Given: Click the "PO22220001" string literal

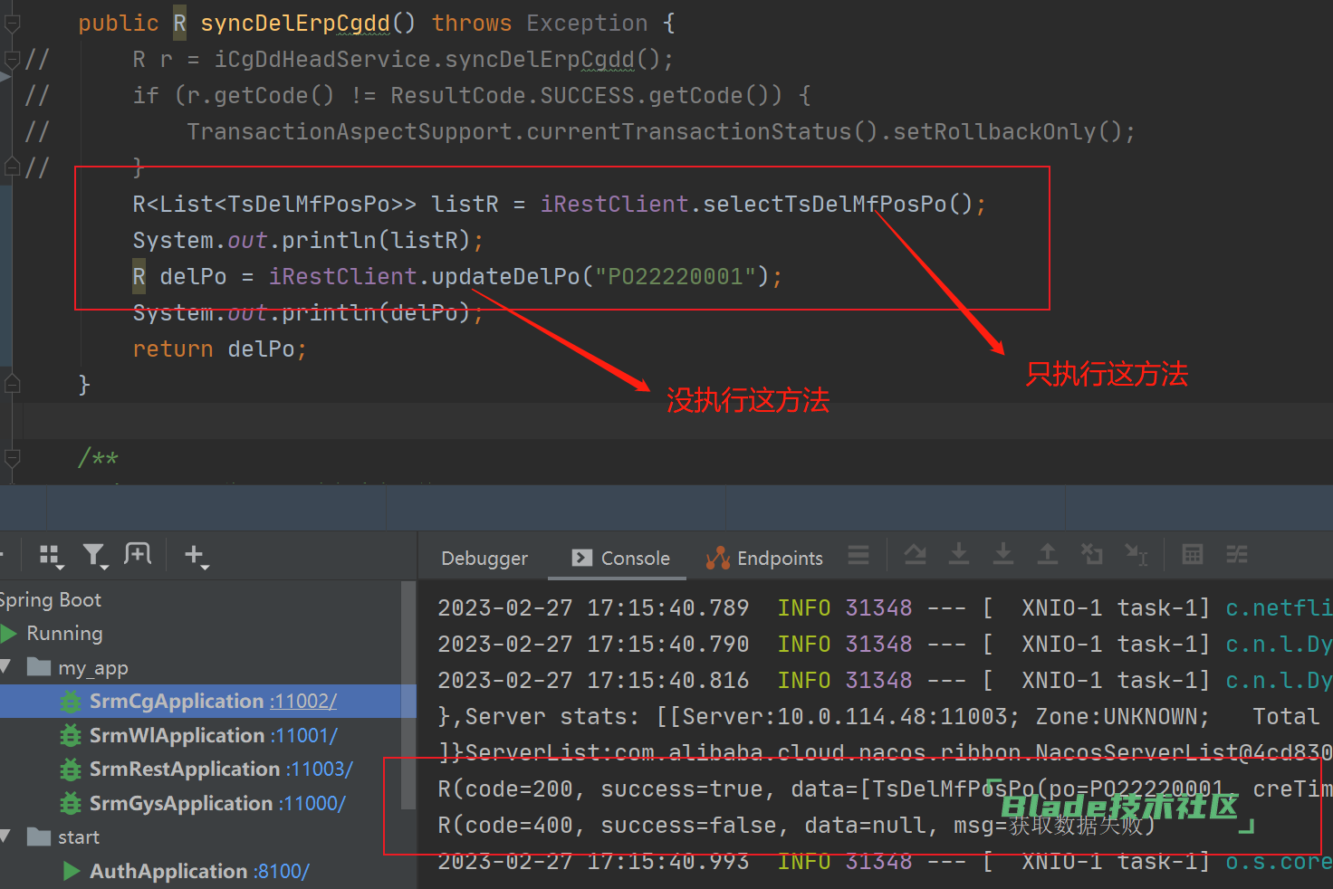Looking at the screenshot, I should (676, 277).
